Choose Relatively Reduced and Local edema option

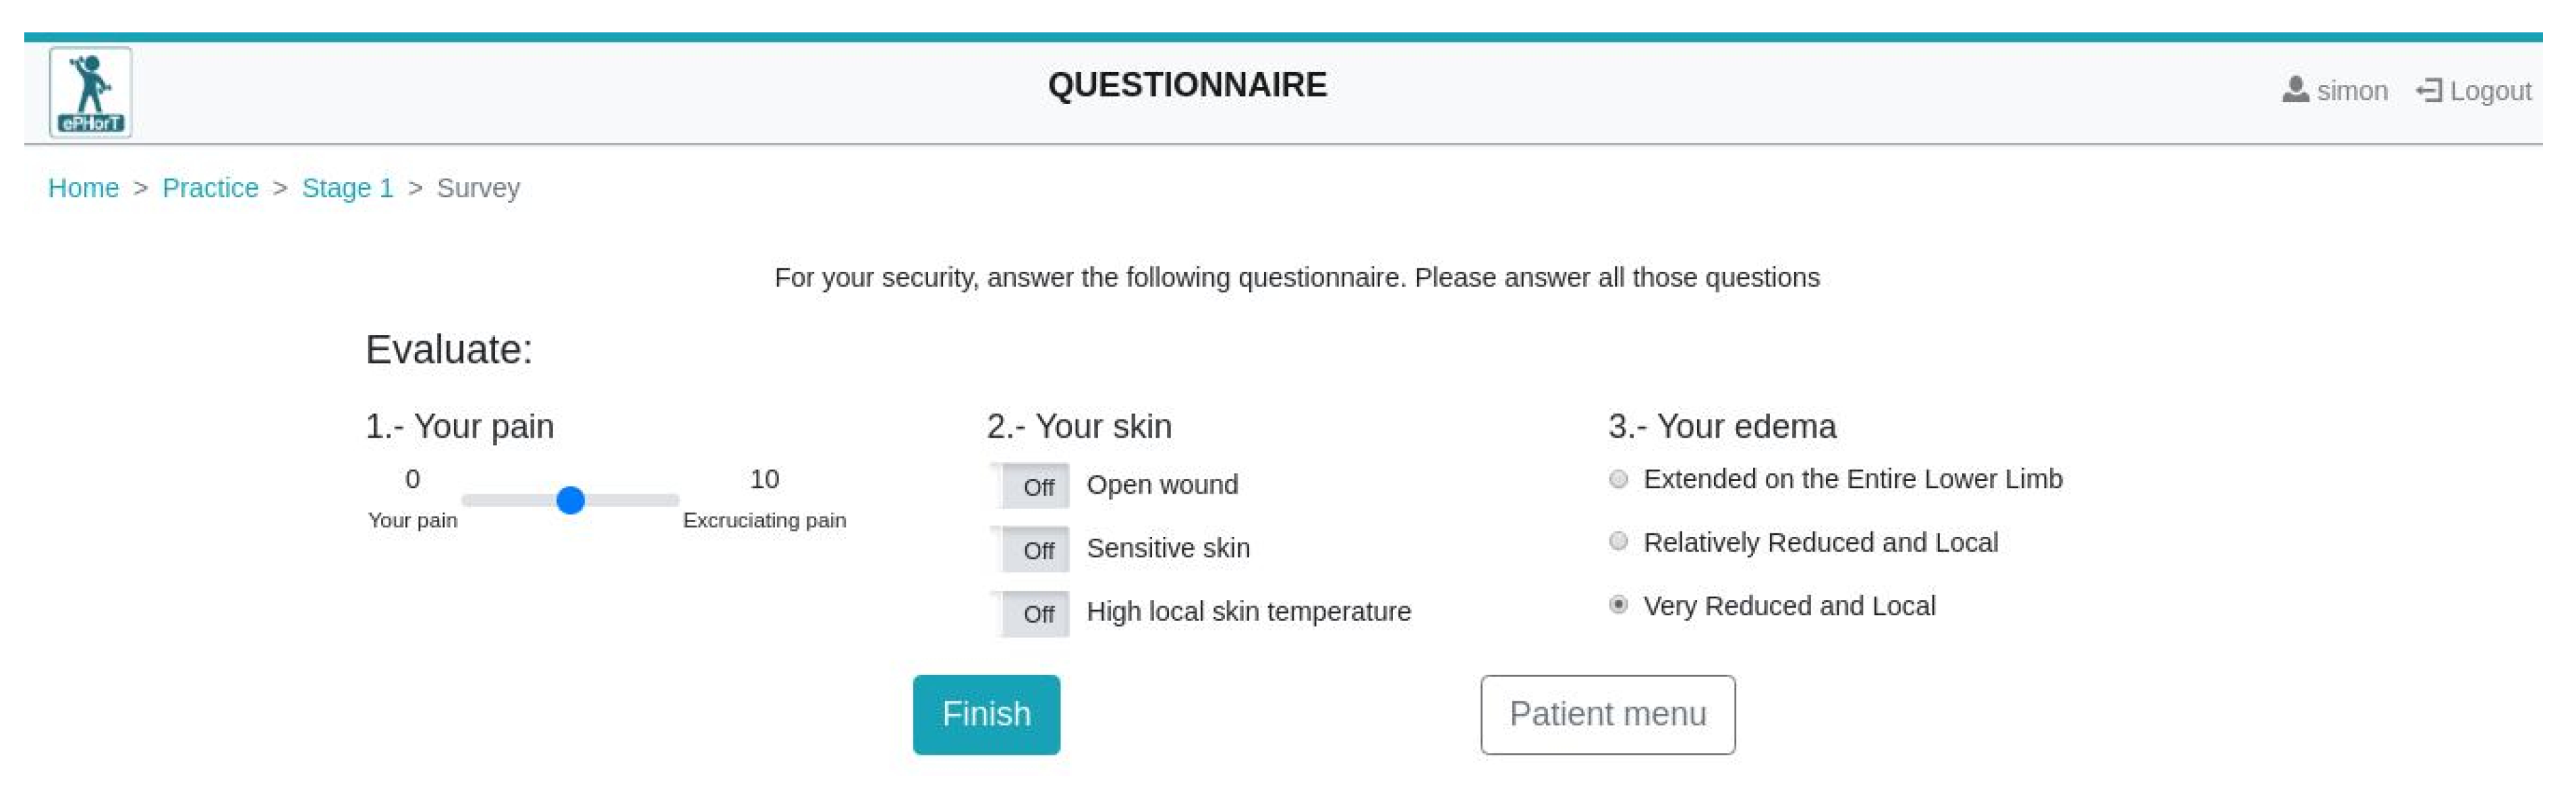coord(1618,542)
